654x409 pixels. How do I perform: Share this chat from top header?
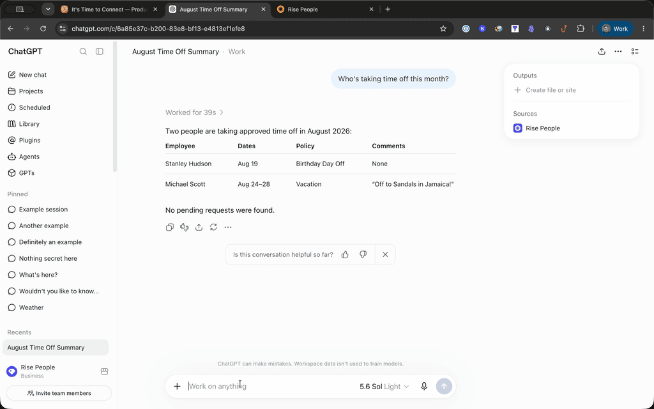click(x=602, y=51)
